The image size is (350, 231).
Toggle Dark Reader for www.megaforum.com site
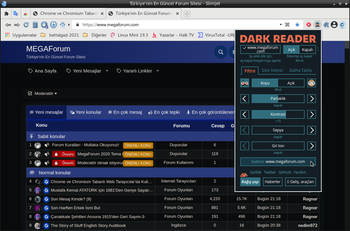click(260, 49)
